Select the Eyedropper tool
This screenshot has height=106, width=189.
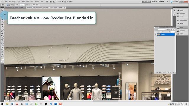2,21
